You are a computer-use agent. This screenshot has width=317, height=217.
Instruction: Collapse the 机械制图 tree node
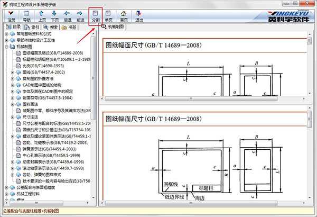[7, 47]
